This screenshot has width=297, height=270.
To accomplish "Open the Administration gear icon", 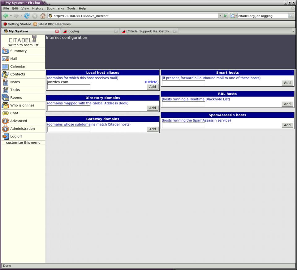I will [x=5, y=129].
